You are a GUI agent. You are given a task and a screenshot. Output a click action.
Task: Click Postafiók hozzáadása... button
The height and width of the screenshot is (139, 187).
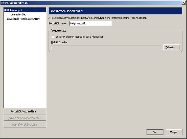pyautogui.click(x=25, y=111)
